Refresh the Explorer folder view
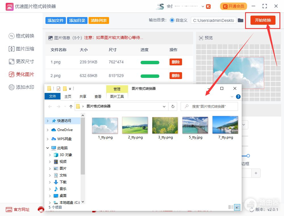 click(173, 107)
